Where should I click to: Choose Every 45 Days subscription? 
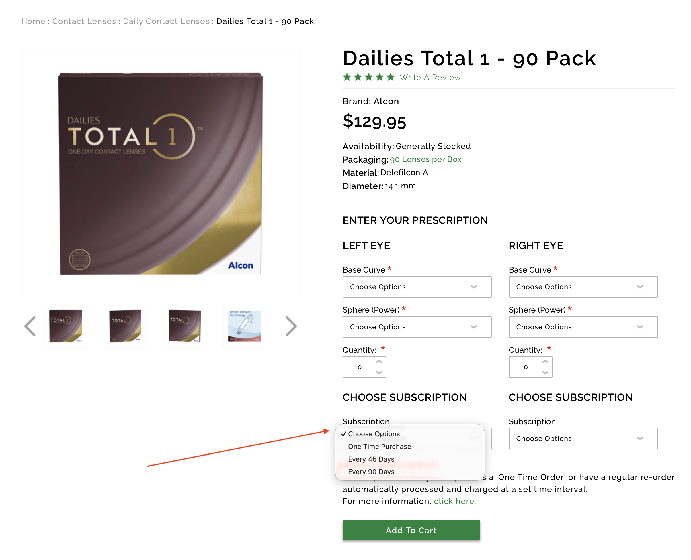(371, 459)
